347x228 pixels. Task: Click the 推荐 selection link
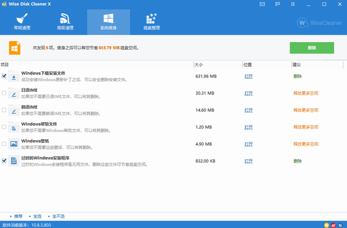coord(18,216)
